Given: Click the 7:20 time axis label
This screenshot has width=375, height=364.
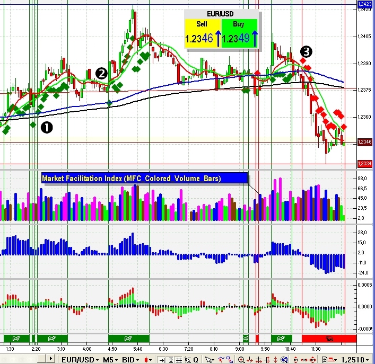Looking at the screenshot, I should pyautogui.click(x=189, y=349).
